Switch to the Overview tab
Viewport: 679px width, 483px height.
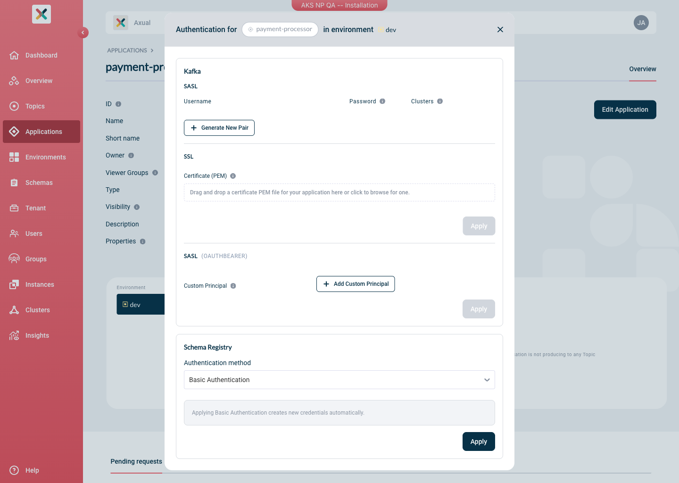[x=642, y=69]
